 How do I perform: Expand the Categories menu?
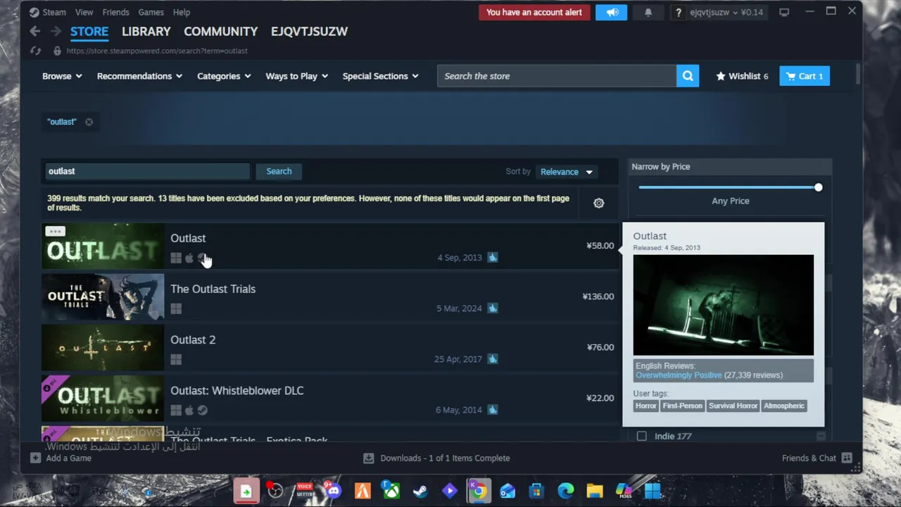pyautogui.click(x=224, y=76)
